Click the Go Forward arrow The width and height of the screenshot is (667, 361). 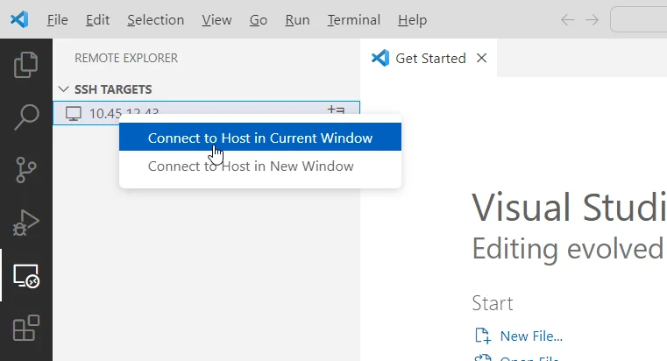coord(592,19)
